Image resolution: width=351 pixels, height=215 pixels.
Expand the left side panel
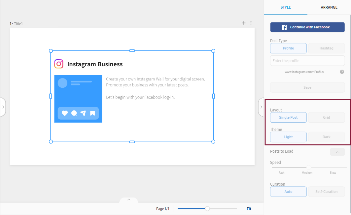coord(3,107)
